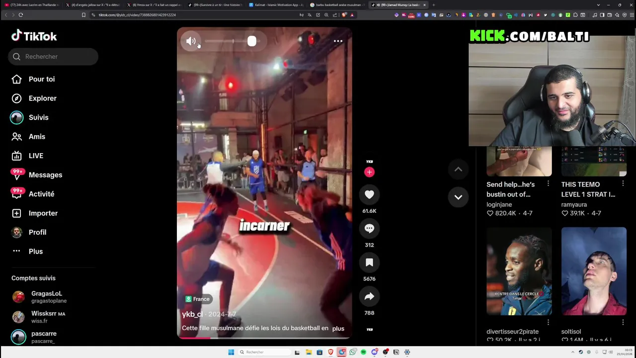Image resolution: width=636 pixels, height=358 pixels.
Task: Open options for divertisseur2pirate video
Action: (x=548, y=322)
